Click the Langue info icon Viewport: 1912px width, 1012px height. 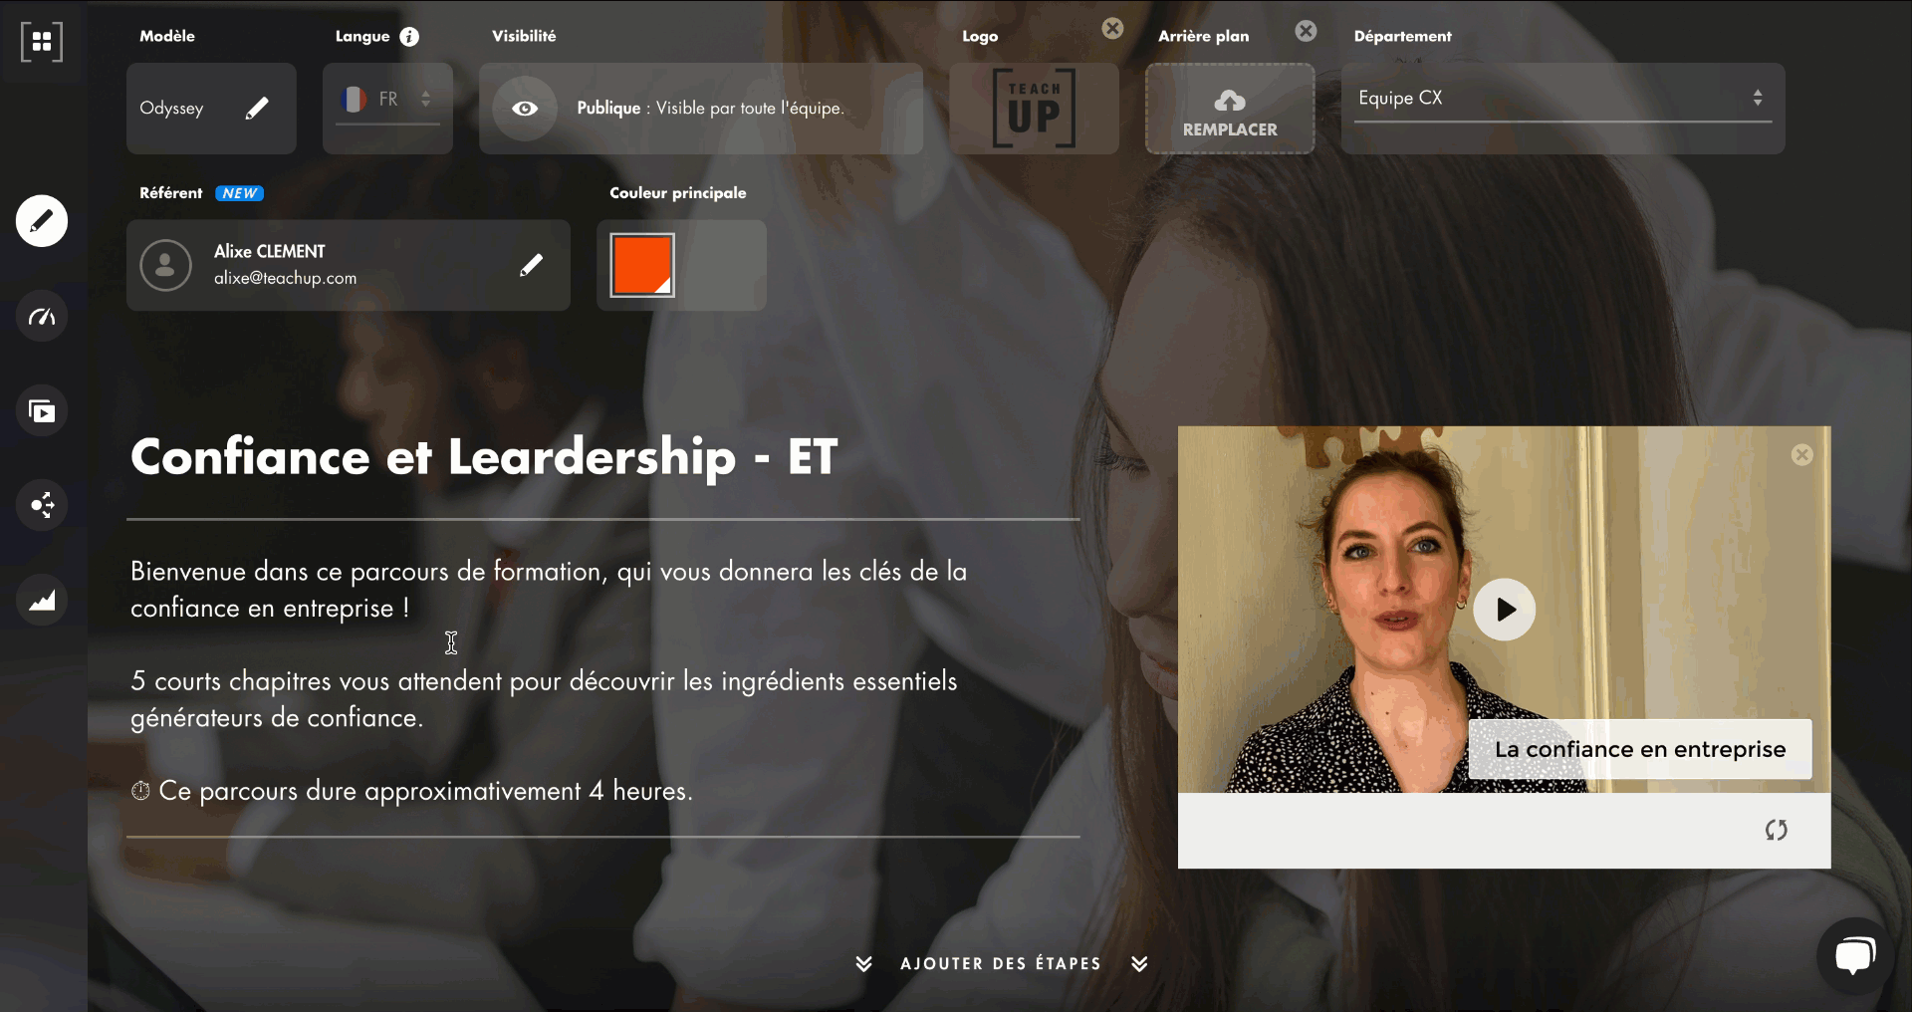tap(409, 37)
